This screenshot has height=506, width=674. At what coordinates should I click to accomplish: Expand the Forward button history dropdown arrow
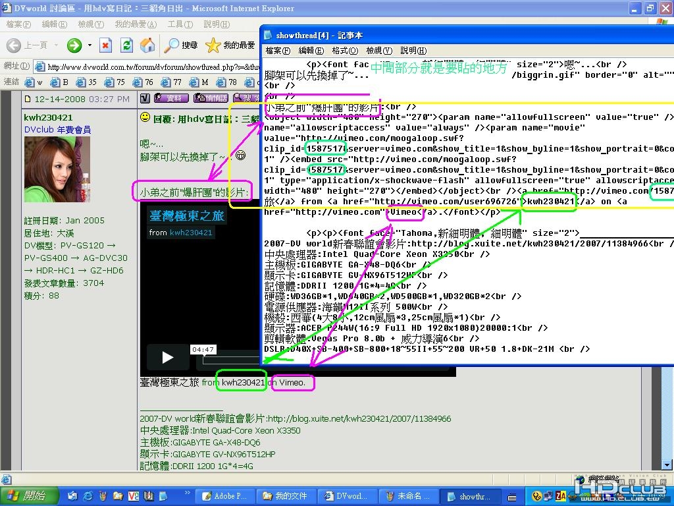pyautogui.click(x=90, y=45)
